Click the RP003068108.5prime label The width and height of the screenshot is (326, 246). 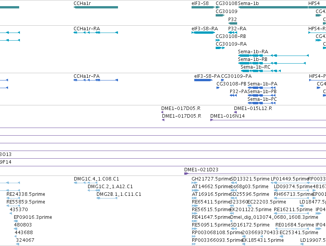(217, 233)
